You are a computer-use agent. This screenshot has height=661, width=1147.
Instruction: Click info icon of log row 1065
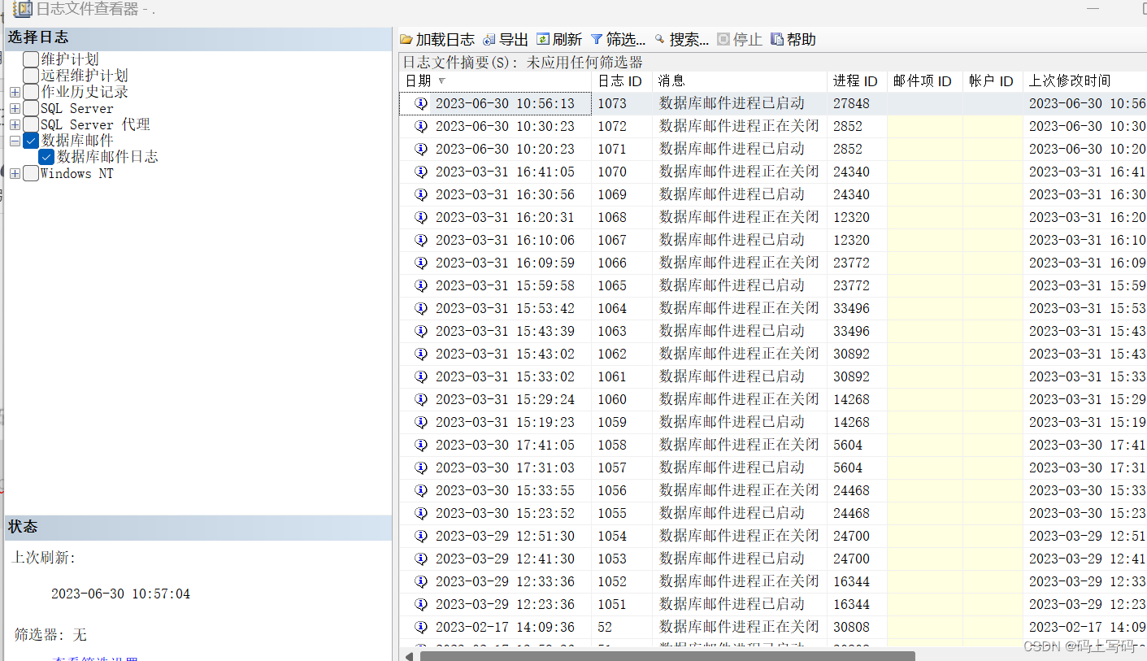click(x=421, y=285)
